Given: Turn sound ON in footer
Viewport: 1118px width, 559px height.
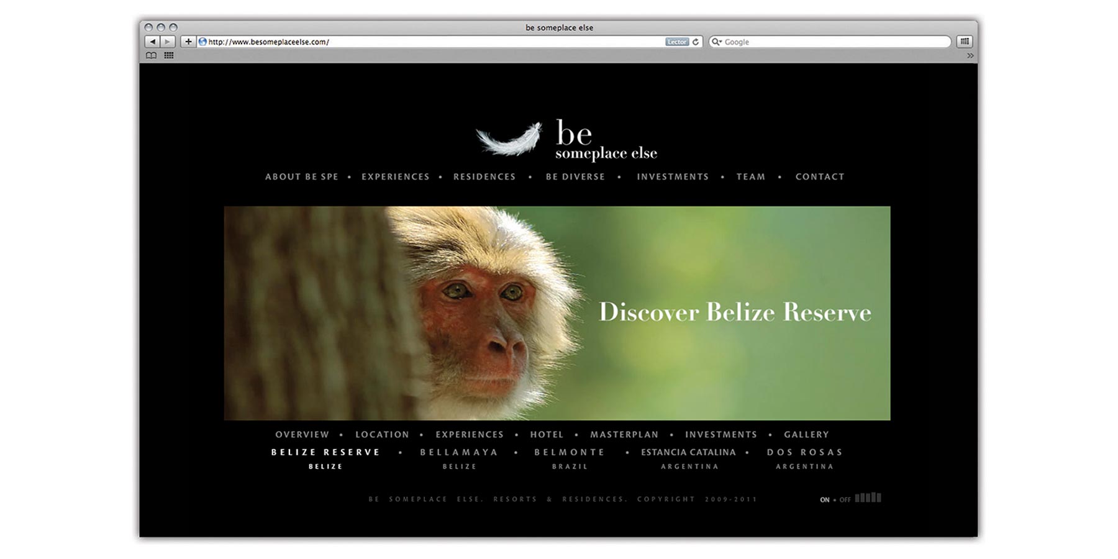Looking at the screenshot, I should click(x=824, y=500).
